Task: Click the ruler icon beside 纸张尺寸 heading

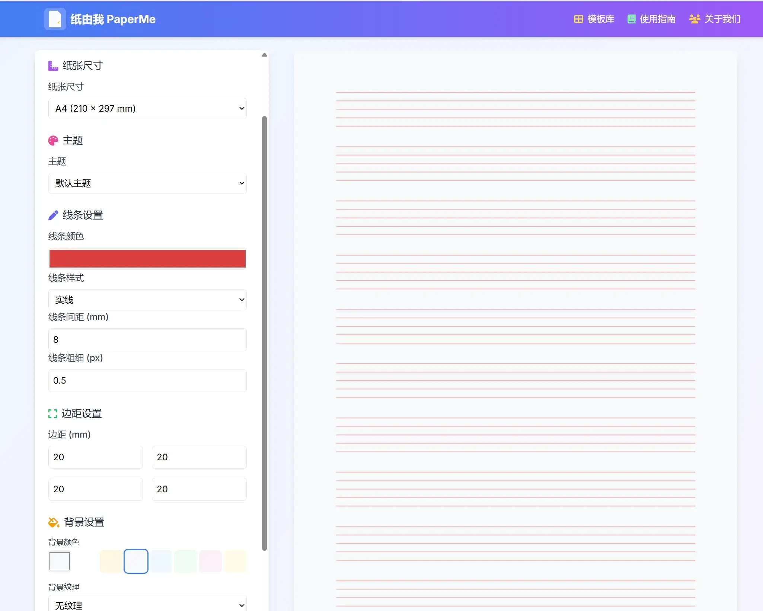Action: coord(53,65)
